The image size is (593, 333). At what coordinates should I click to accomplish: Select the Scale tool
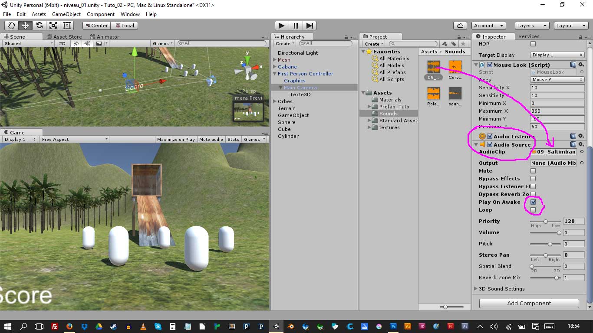click(53, 26)
